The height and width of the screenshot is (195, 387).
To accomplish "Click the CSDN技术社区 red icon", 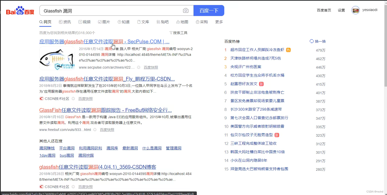I will [41, 99].
